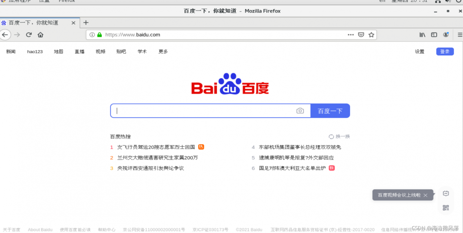Open a new tab with plus button

86,22
